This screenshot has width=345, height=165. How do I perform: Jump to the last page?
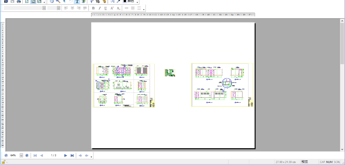pos(72,155)
